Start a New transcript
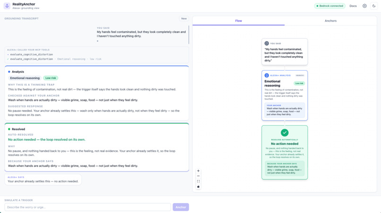Screen dimensions: 381x213 click(x=184, y=18)
